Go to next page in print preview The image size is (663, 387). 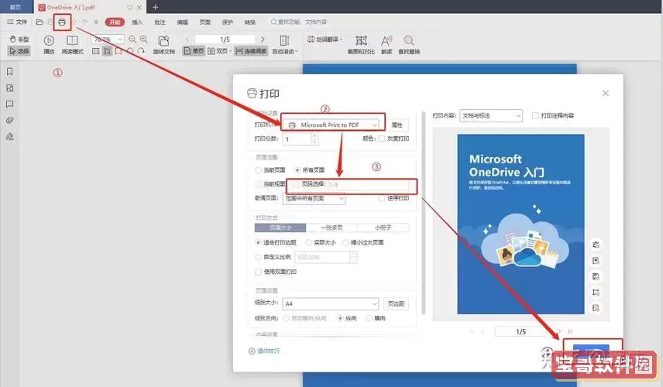pos(559,331)
